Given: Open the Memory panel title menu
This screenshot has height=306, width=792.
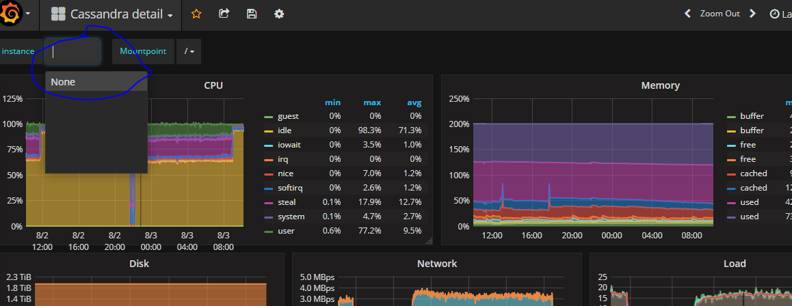Looking at the screenshot, I should point(660,85).
